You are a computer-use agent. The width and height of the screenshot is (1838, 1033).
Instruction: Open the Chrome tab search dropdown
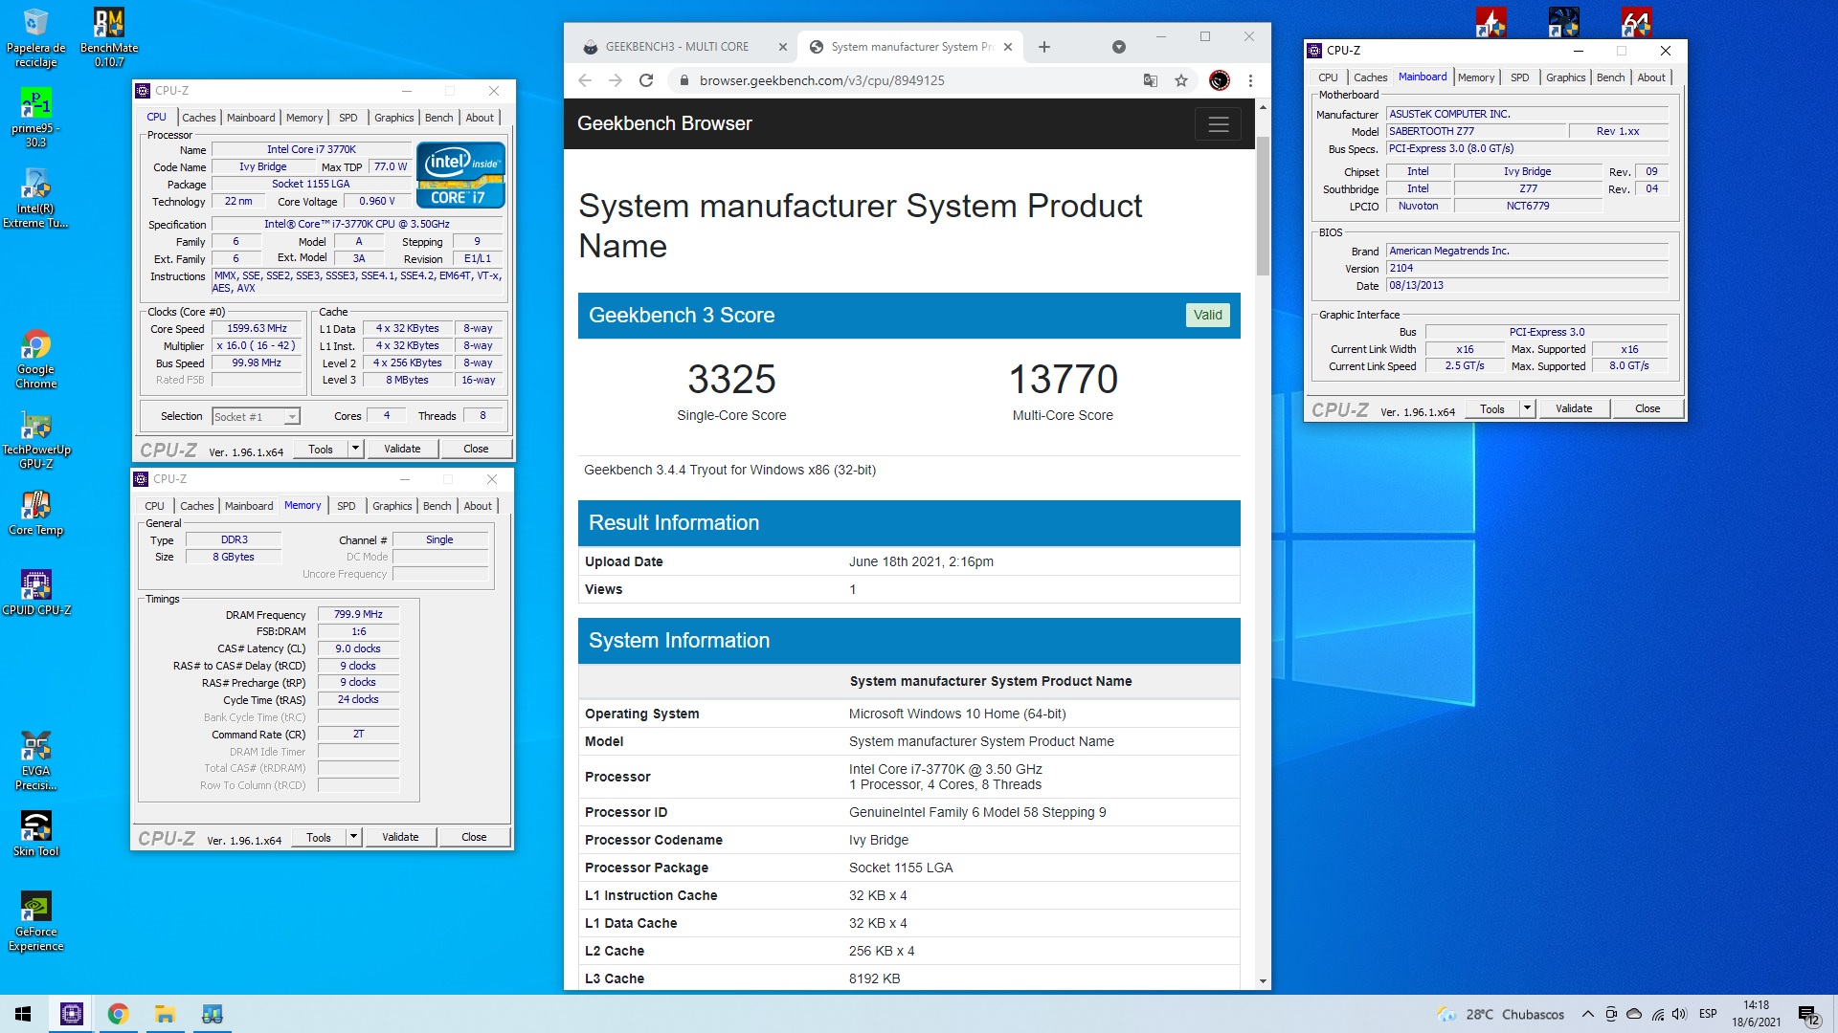tap(1118, 47)
